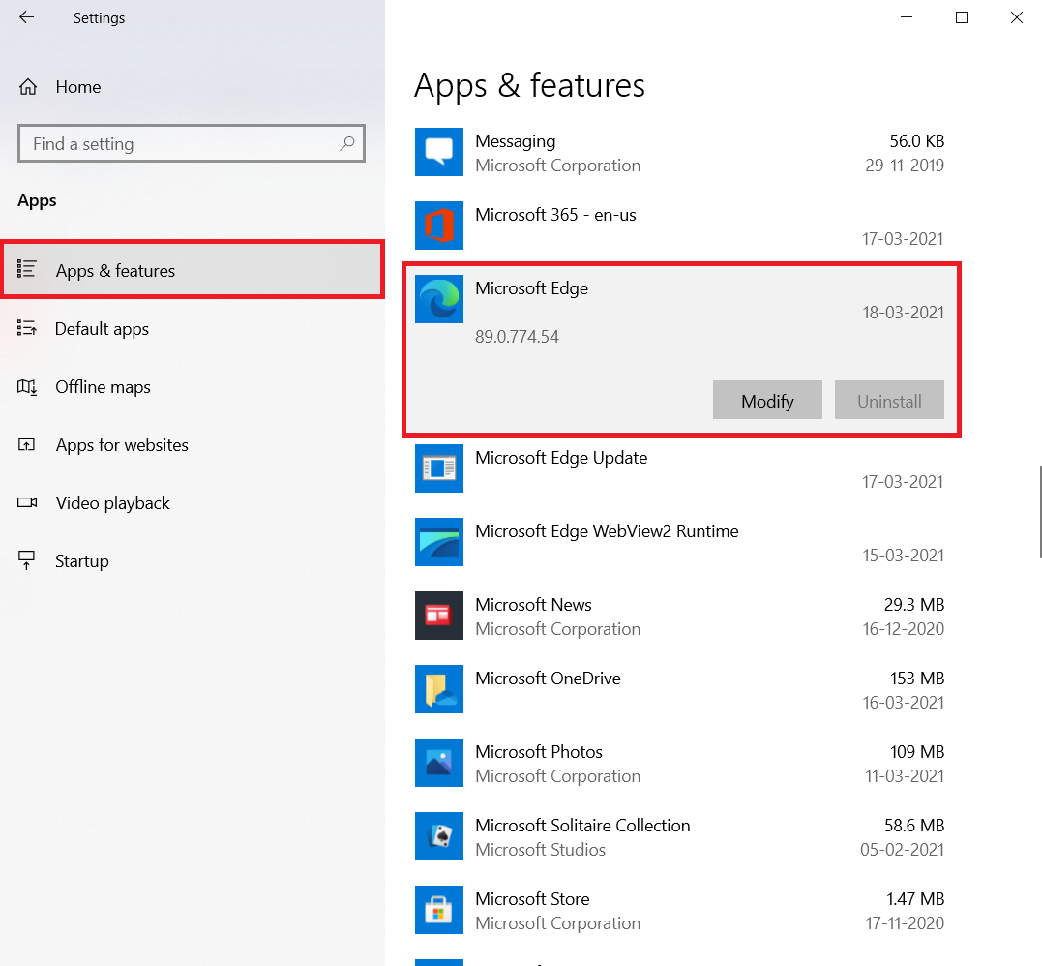Click the Microsoft Edge browser icon
1042x966 pixels.
point(438,299)
